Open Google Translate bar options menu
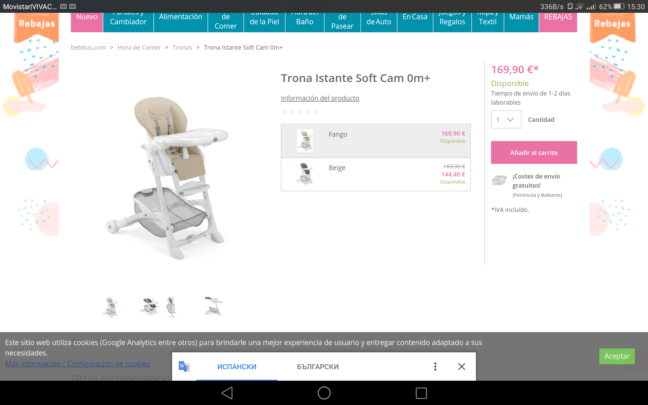Screen dimensions: 648x405 point(435,367)
